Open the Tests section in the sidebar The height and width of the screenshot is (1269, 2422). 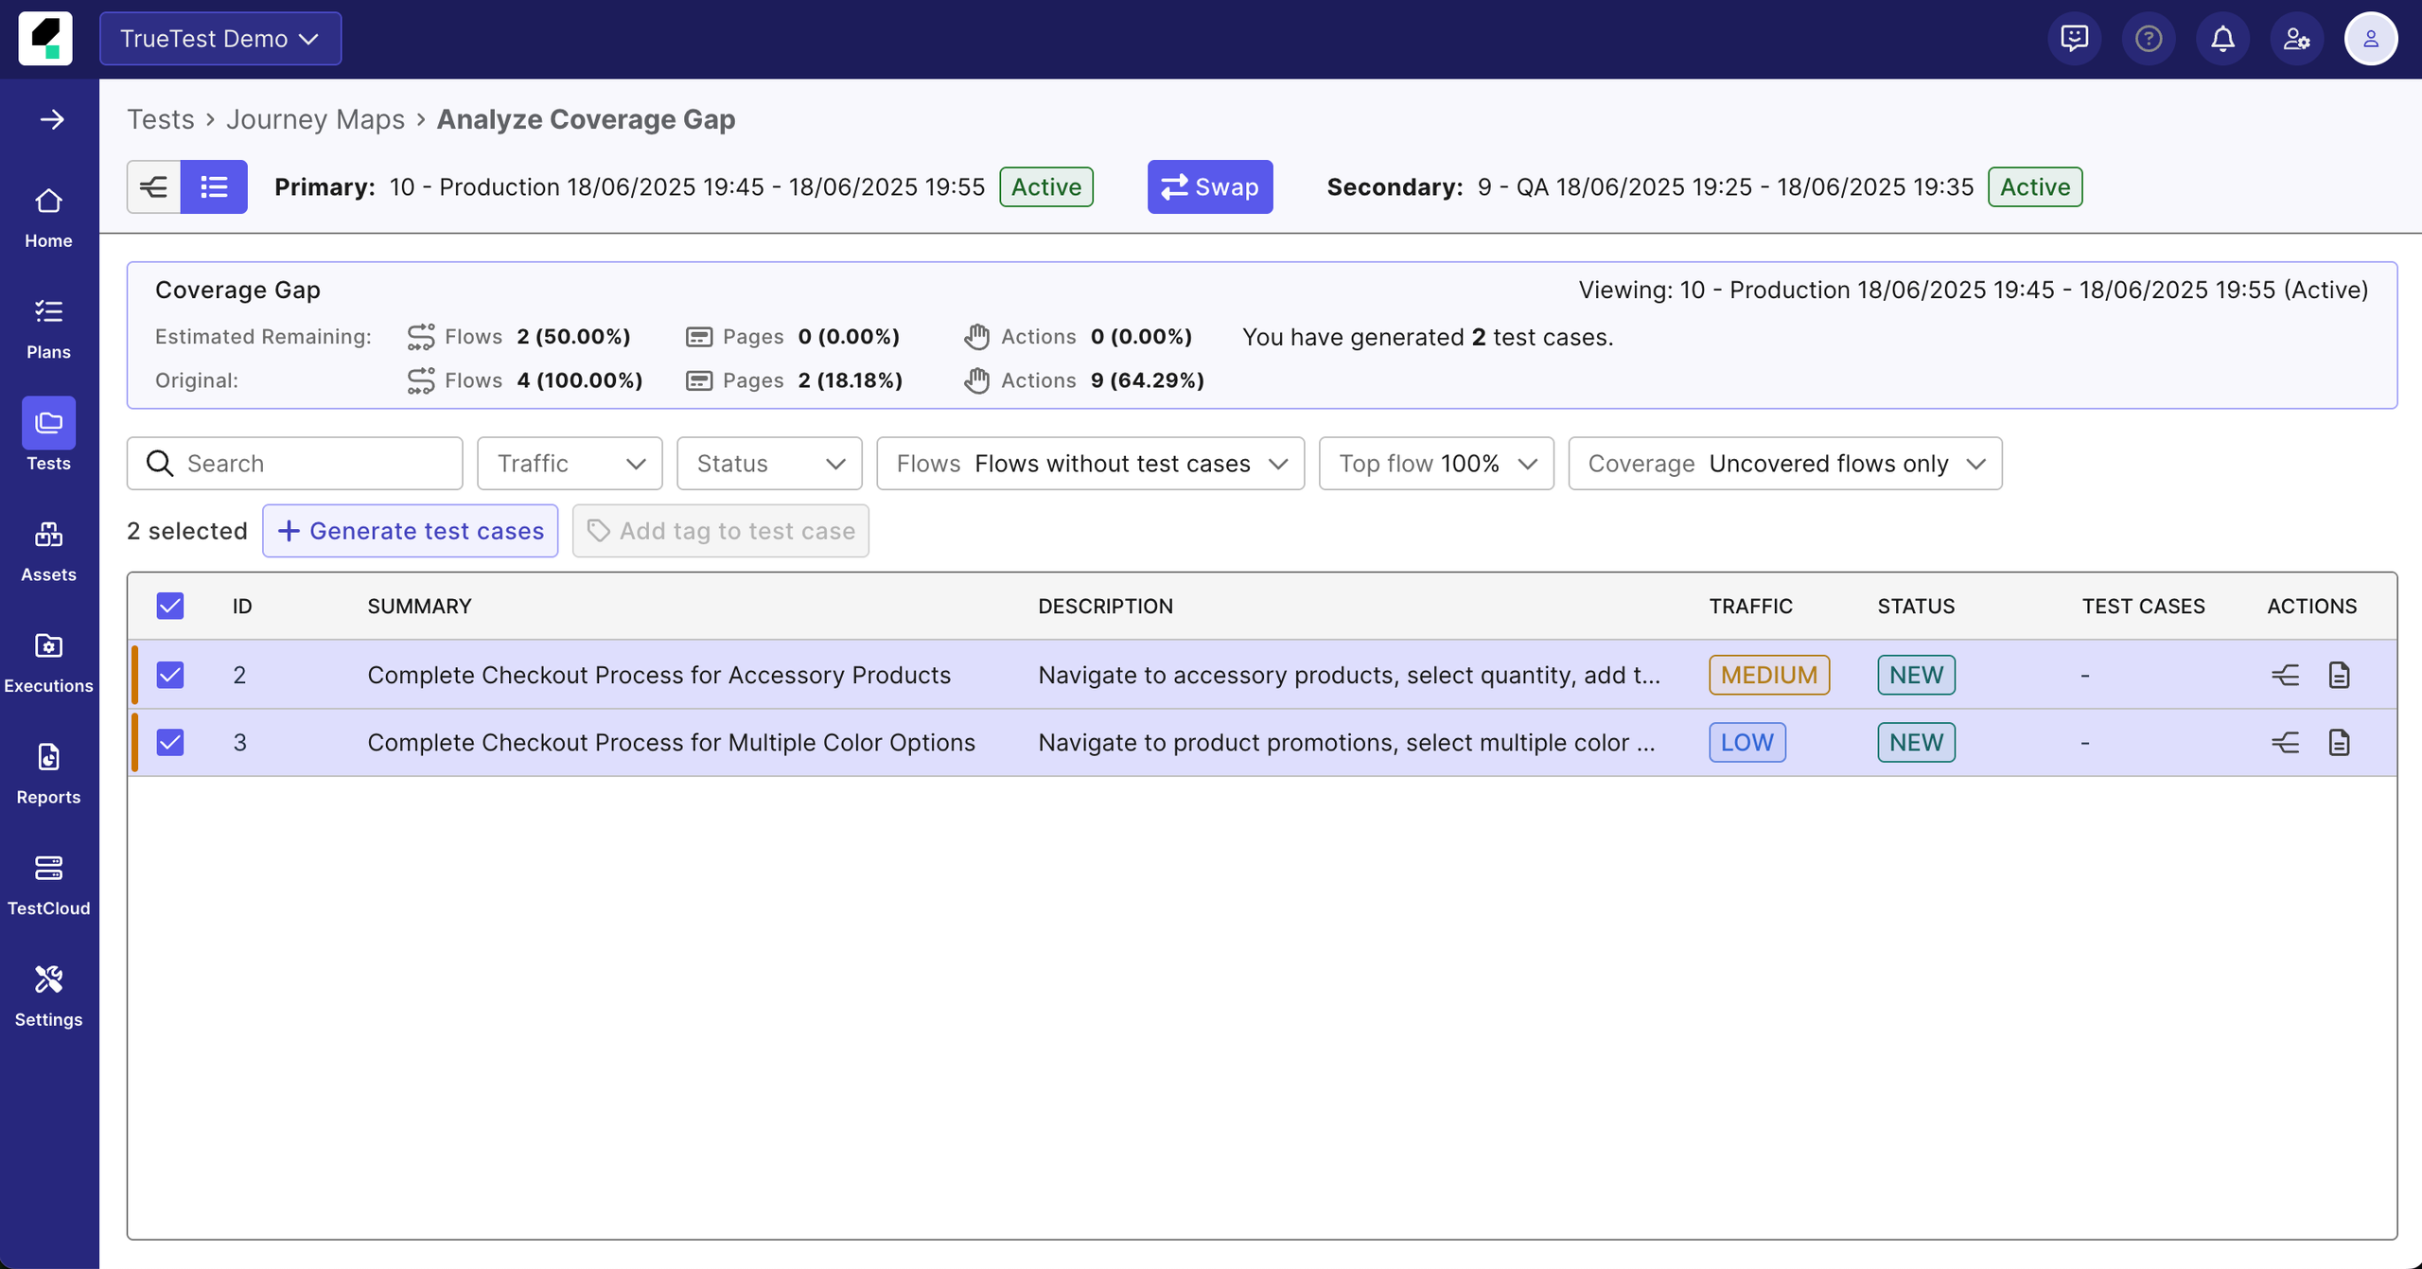click(48, 435)
